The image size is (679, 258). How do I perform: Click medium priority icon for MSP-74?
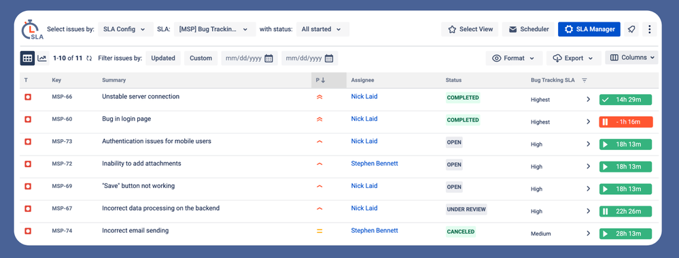(319, 231)
